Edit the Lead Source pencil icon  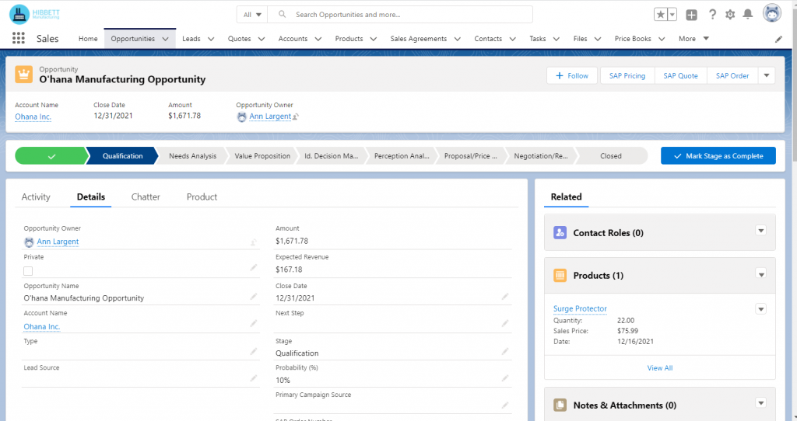253,378
